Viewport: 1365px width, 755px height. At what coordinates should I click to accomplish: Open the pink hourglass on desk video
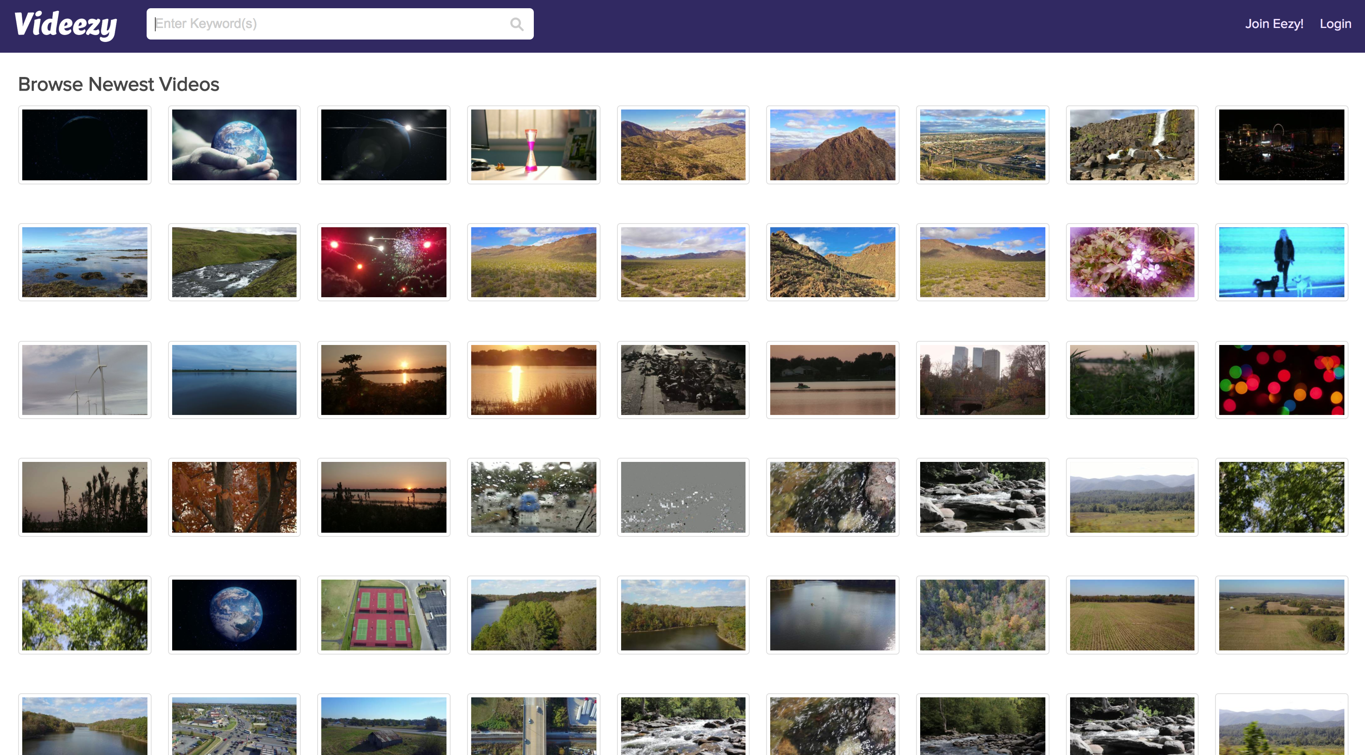click(533, 144)
